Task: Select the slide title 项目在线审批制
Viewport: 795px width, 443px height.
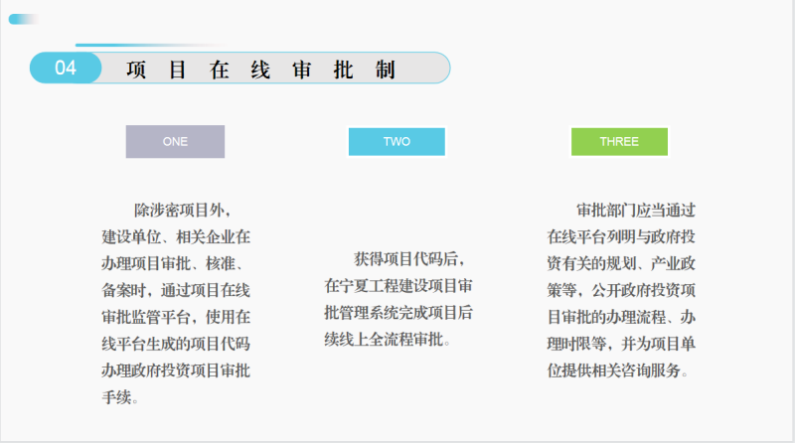Action: coord(260,70)
